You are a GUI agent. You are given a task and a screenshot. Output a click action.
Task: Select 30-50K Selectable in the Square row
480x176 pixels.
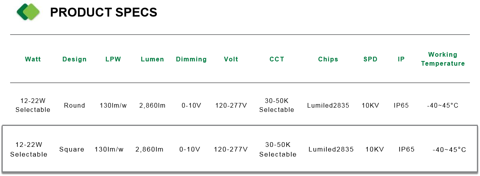click(278, 149)
